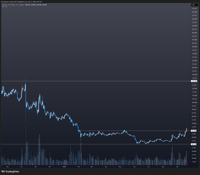Click the 80.000 price axis label
This screenshot has height=175, width=200.
pyautogui.click(x=194, y=116)
